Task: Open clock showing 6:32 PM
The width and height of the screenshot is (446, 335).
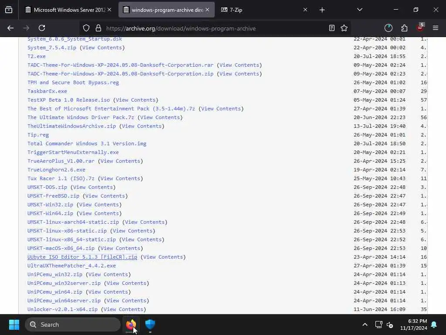Action: click(x=414, y=325)
